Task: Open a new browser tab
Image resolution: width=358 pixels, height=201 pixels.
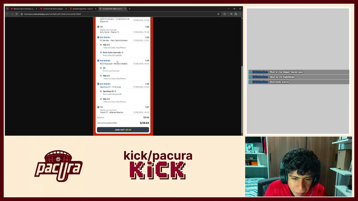Action: [129, 9]
